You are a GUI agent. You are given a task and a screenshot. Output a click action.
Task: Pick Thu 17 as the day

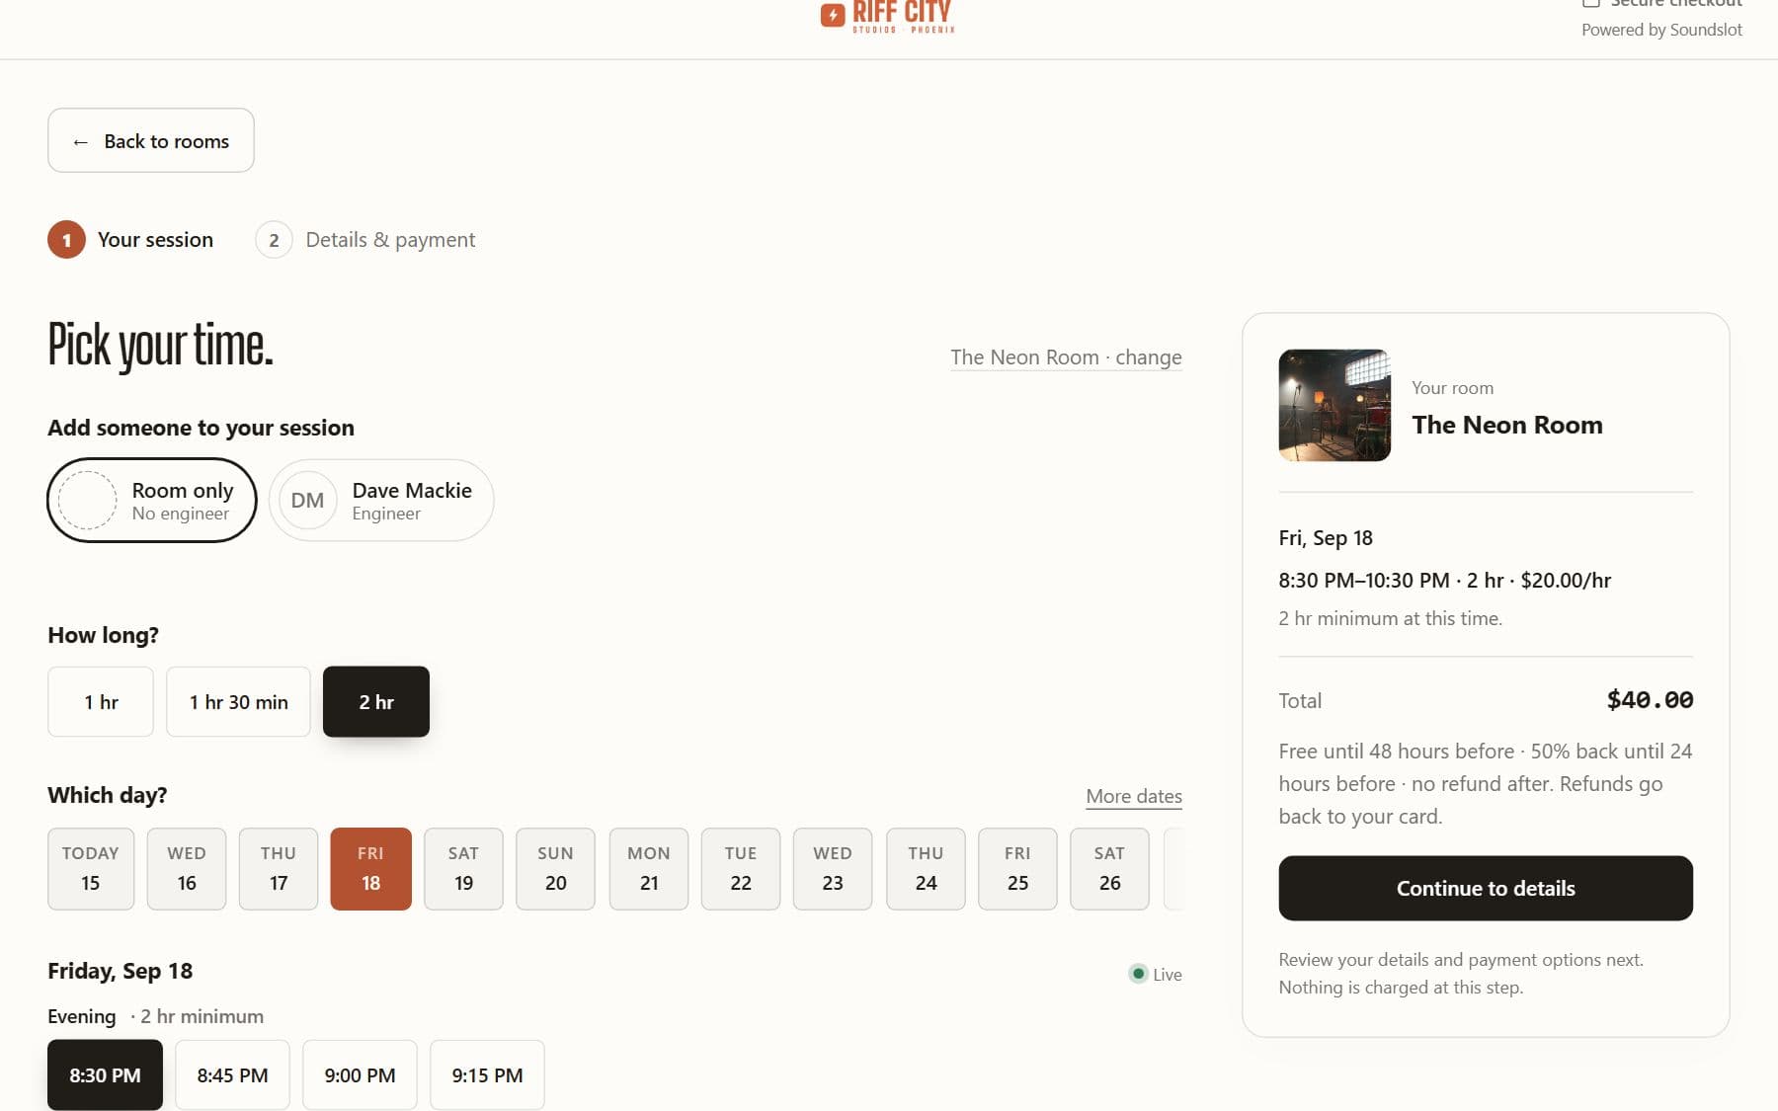click(279, 868)
